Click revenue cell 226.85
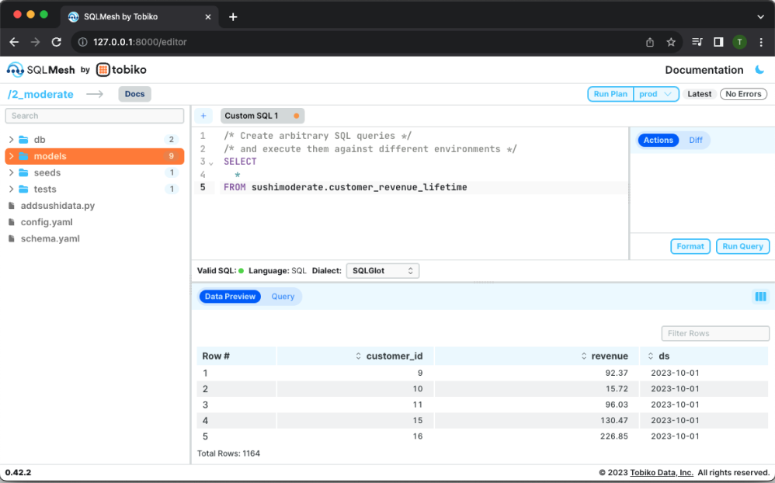 tap(614, 436)
